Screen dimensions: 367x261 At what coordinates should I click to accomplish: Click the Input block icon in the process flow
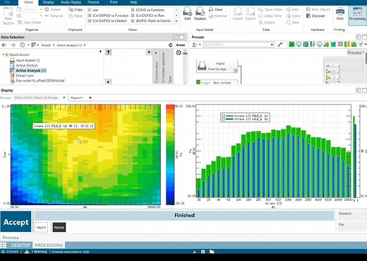[202, 66]
